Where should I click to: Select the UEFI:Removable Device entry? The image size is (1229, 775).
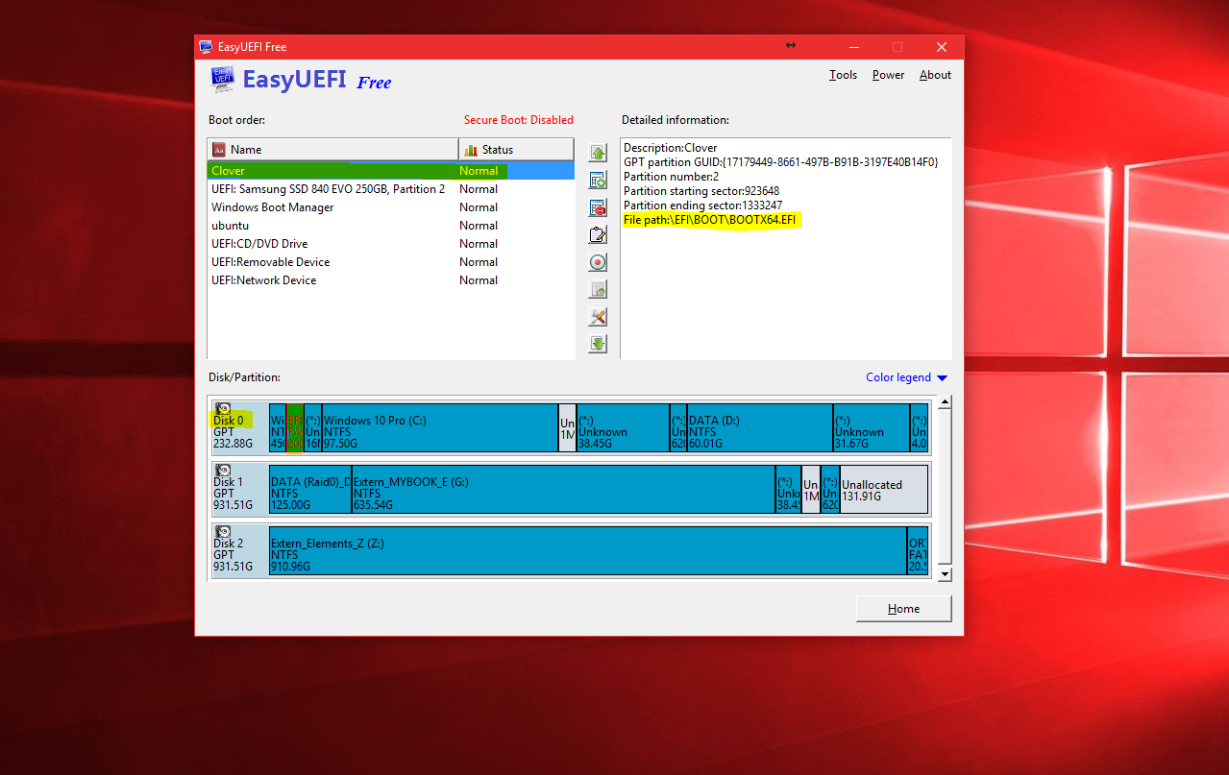tap(391, 262)
